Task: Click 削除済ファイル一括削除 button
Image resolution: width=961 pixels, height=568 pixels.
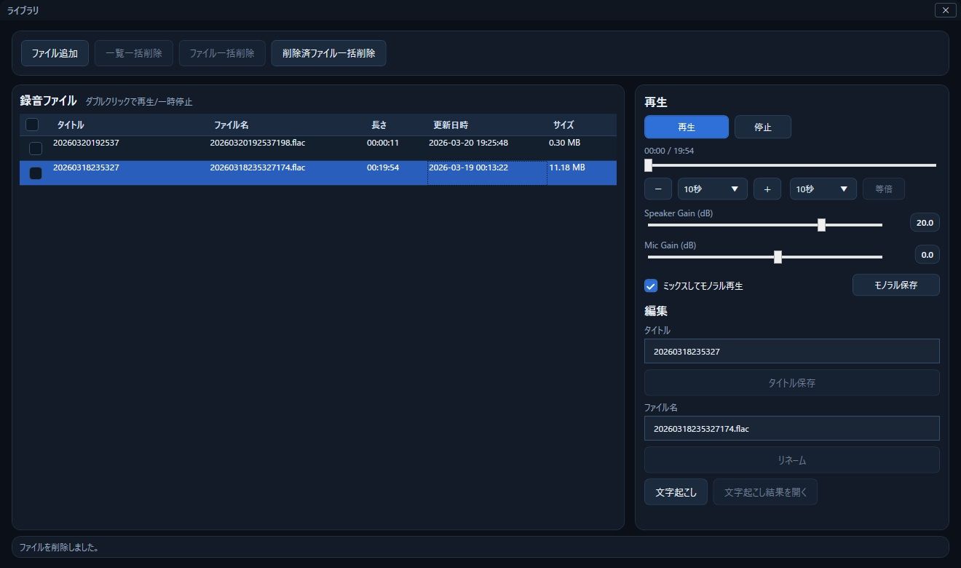Action: tap(328, 53)
